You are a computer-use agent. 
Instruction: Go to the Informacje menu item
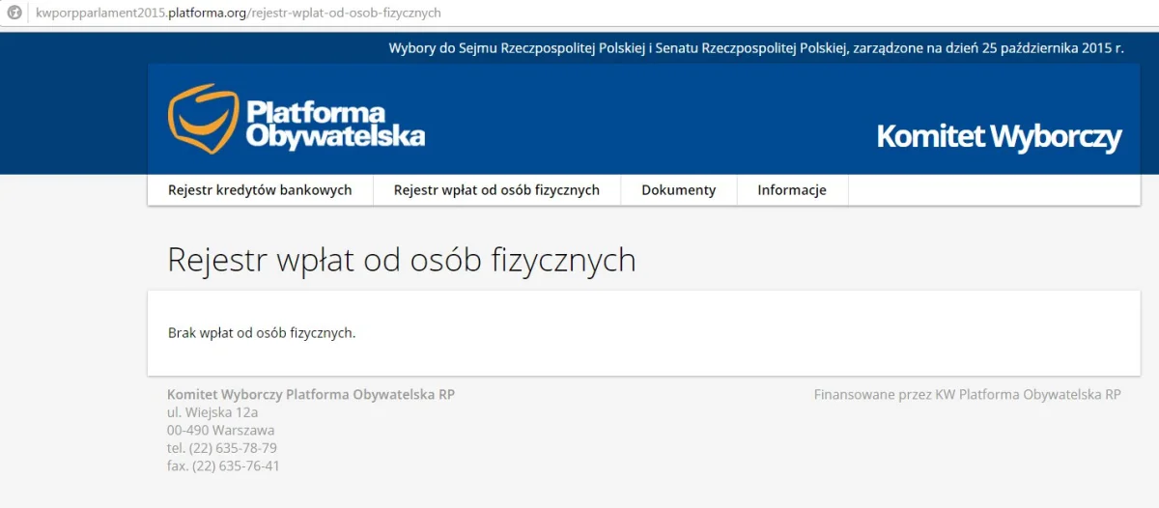coord(792,190)
